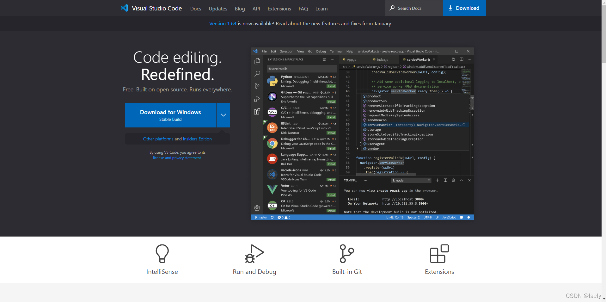Click the JavaScript language mode in status bar
This screenshot has width=606, height=302.
449,217
